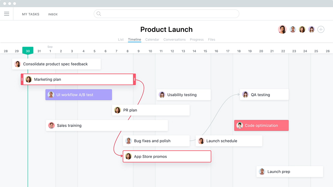Click the search magnifier icon
This screenshot has height=187, width=333.
tap(99, 14)
